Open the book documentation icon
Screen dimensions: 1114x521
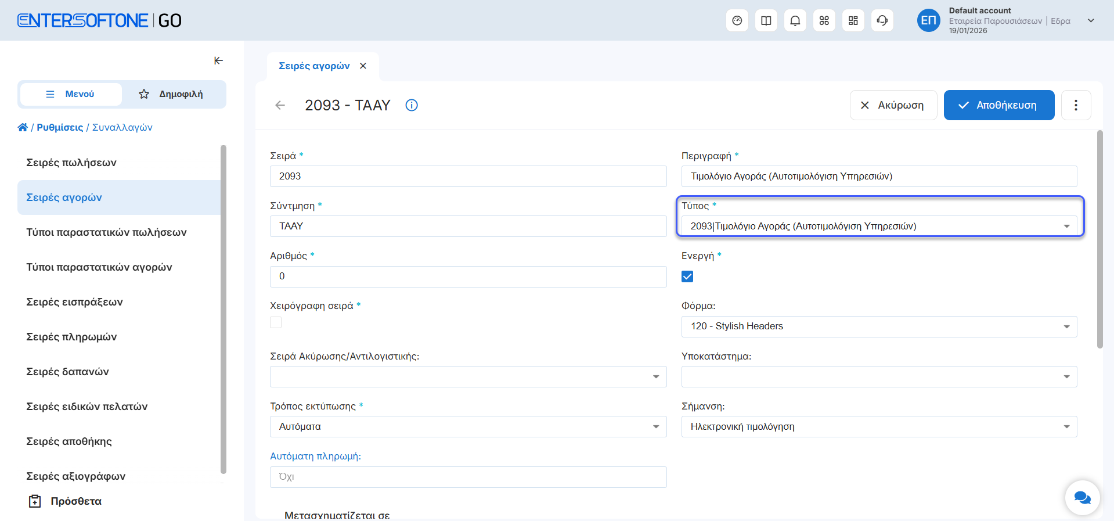click(766, 21)
